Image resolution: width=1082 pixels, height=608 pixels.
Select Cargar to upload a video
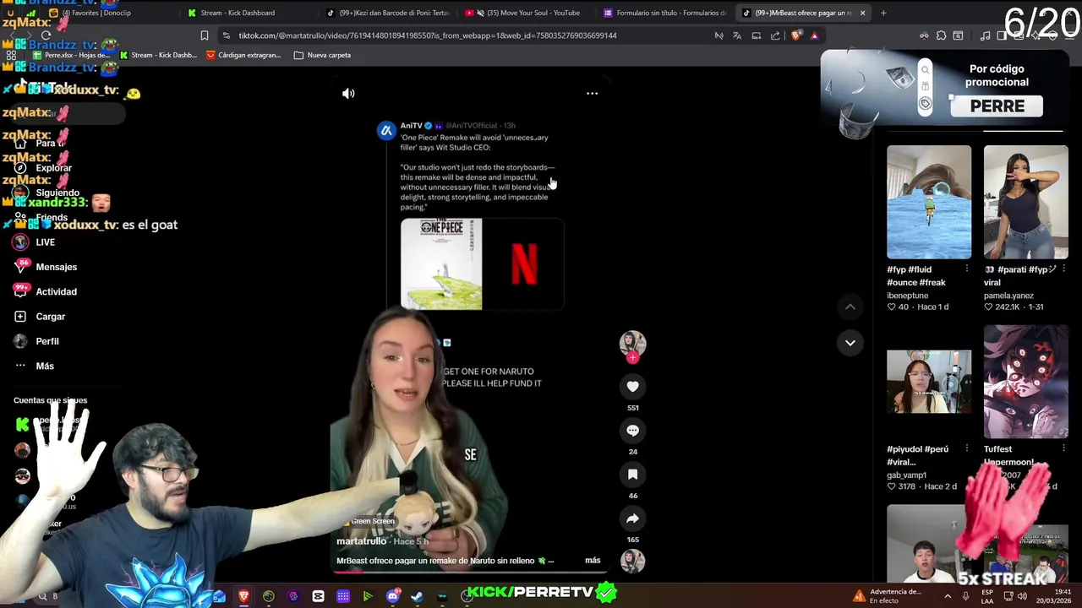[40, 317]
